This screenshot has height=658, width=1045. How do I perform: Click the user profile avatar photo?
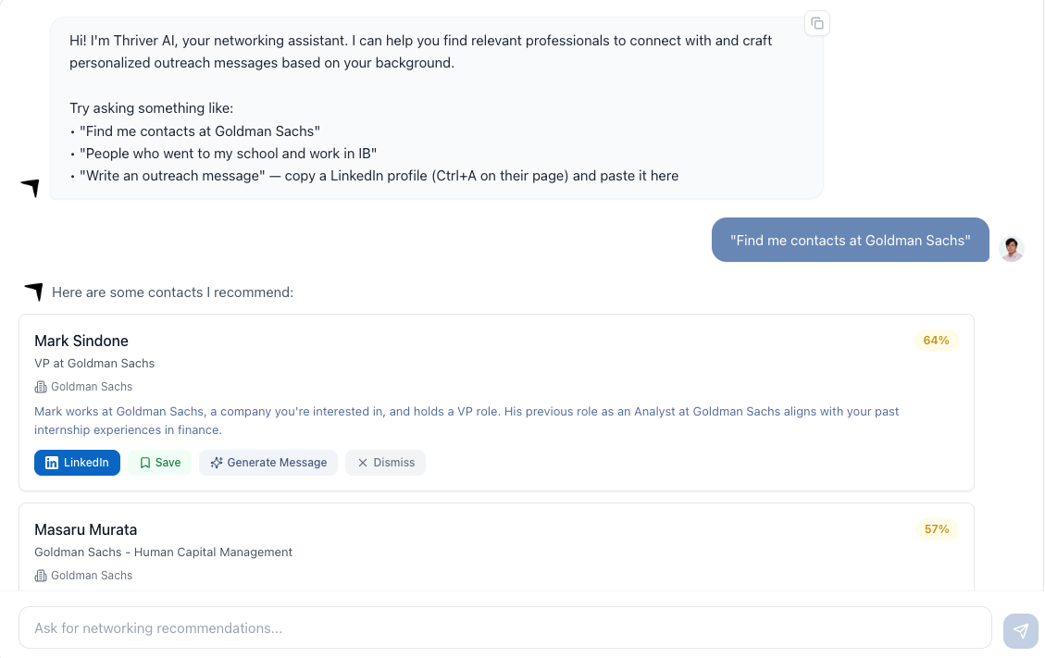1012,248
